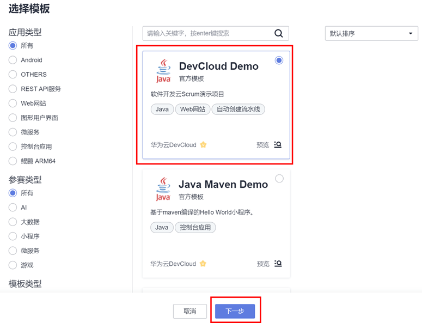Click the 应用类型 section heading
Screen dimensions: 422x323
click(25, 32)
